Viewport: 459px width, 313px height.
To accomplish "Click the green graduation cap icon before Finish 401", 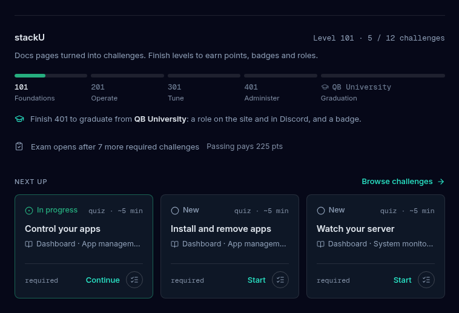I will [x=19, y=119].
